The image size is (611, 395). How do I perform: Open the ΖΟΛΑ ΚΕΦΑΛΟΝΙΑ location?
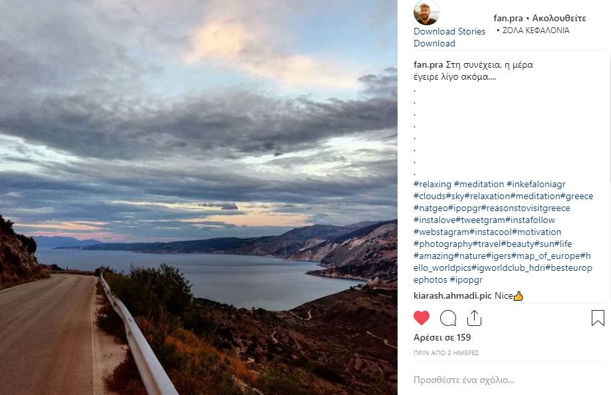point(535,31)
